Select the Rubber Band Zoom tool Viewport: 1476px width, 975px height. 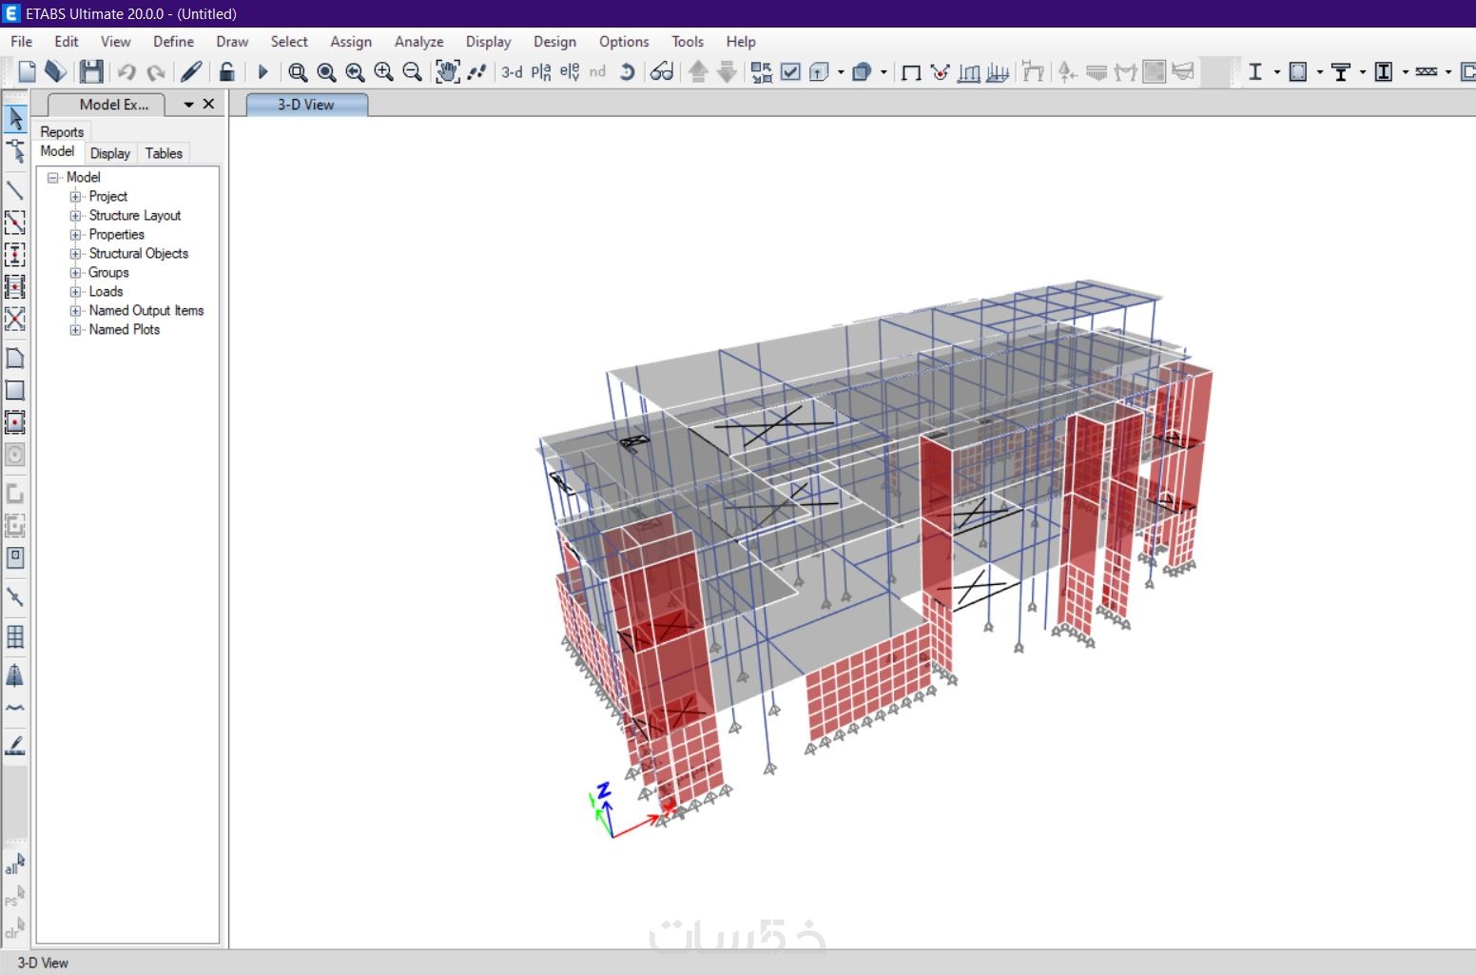[x=298, y=72]
